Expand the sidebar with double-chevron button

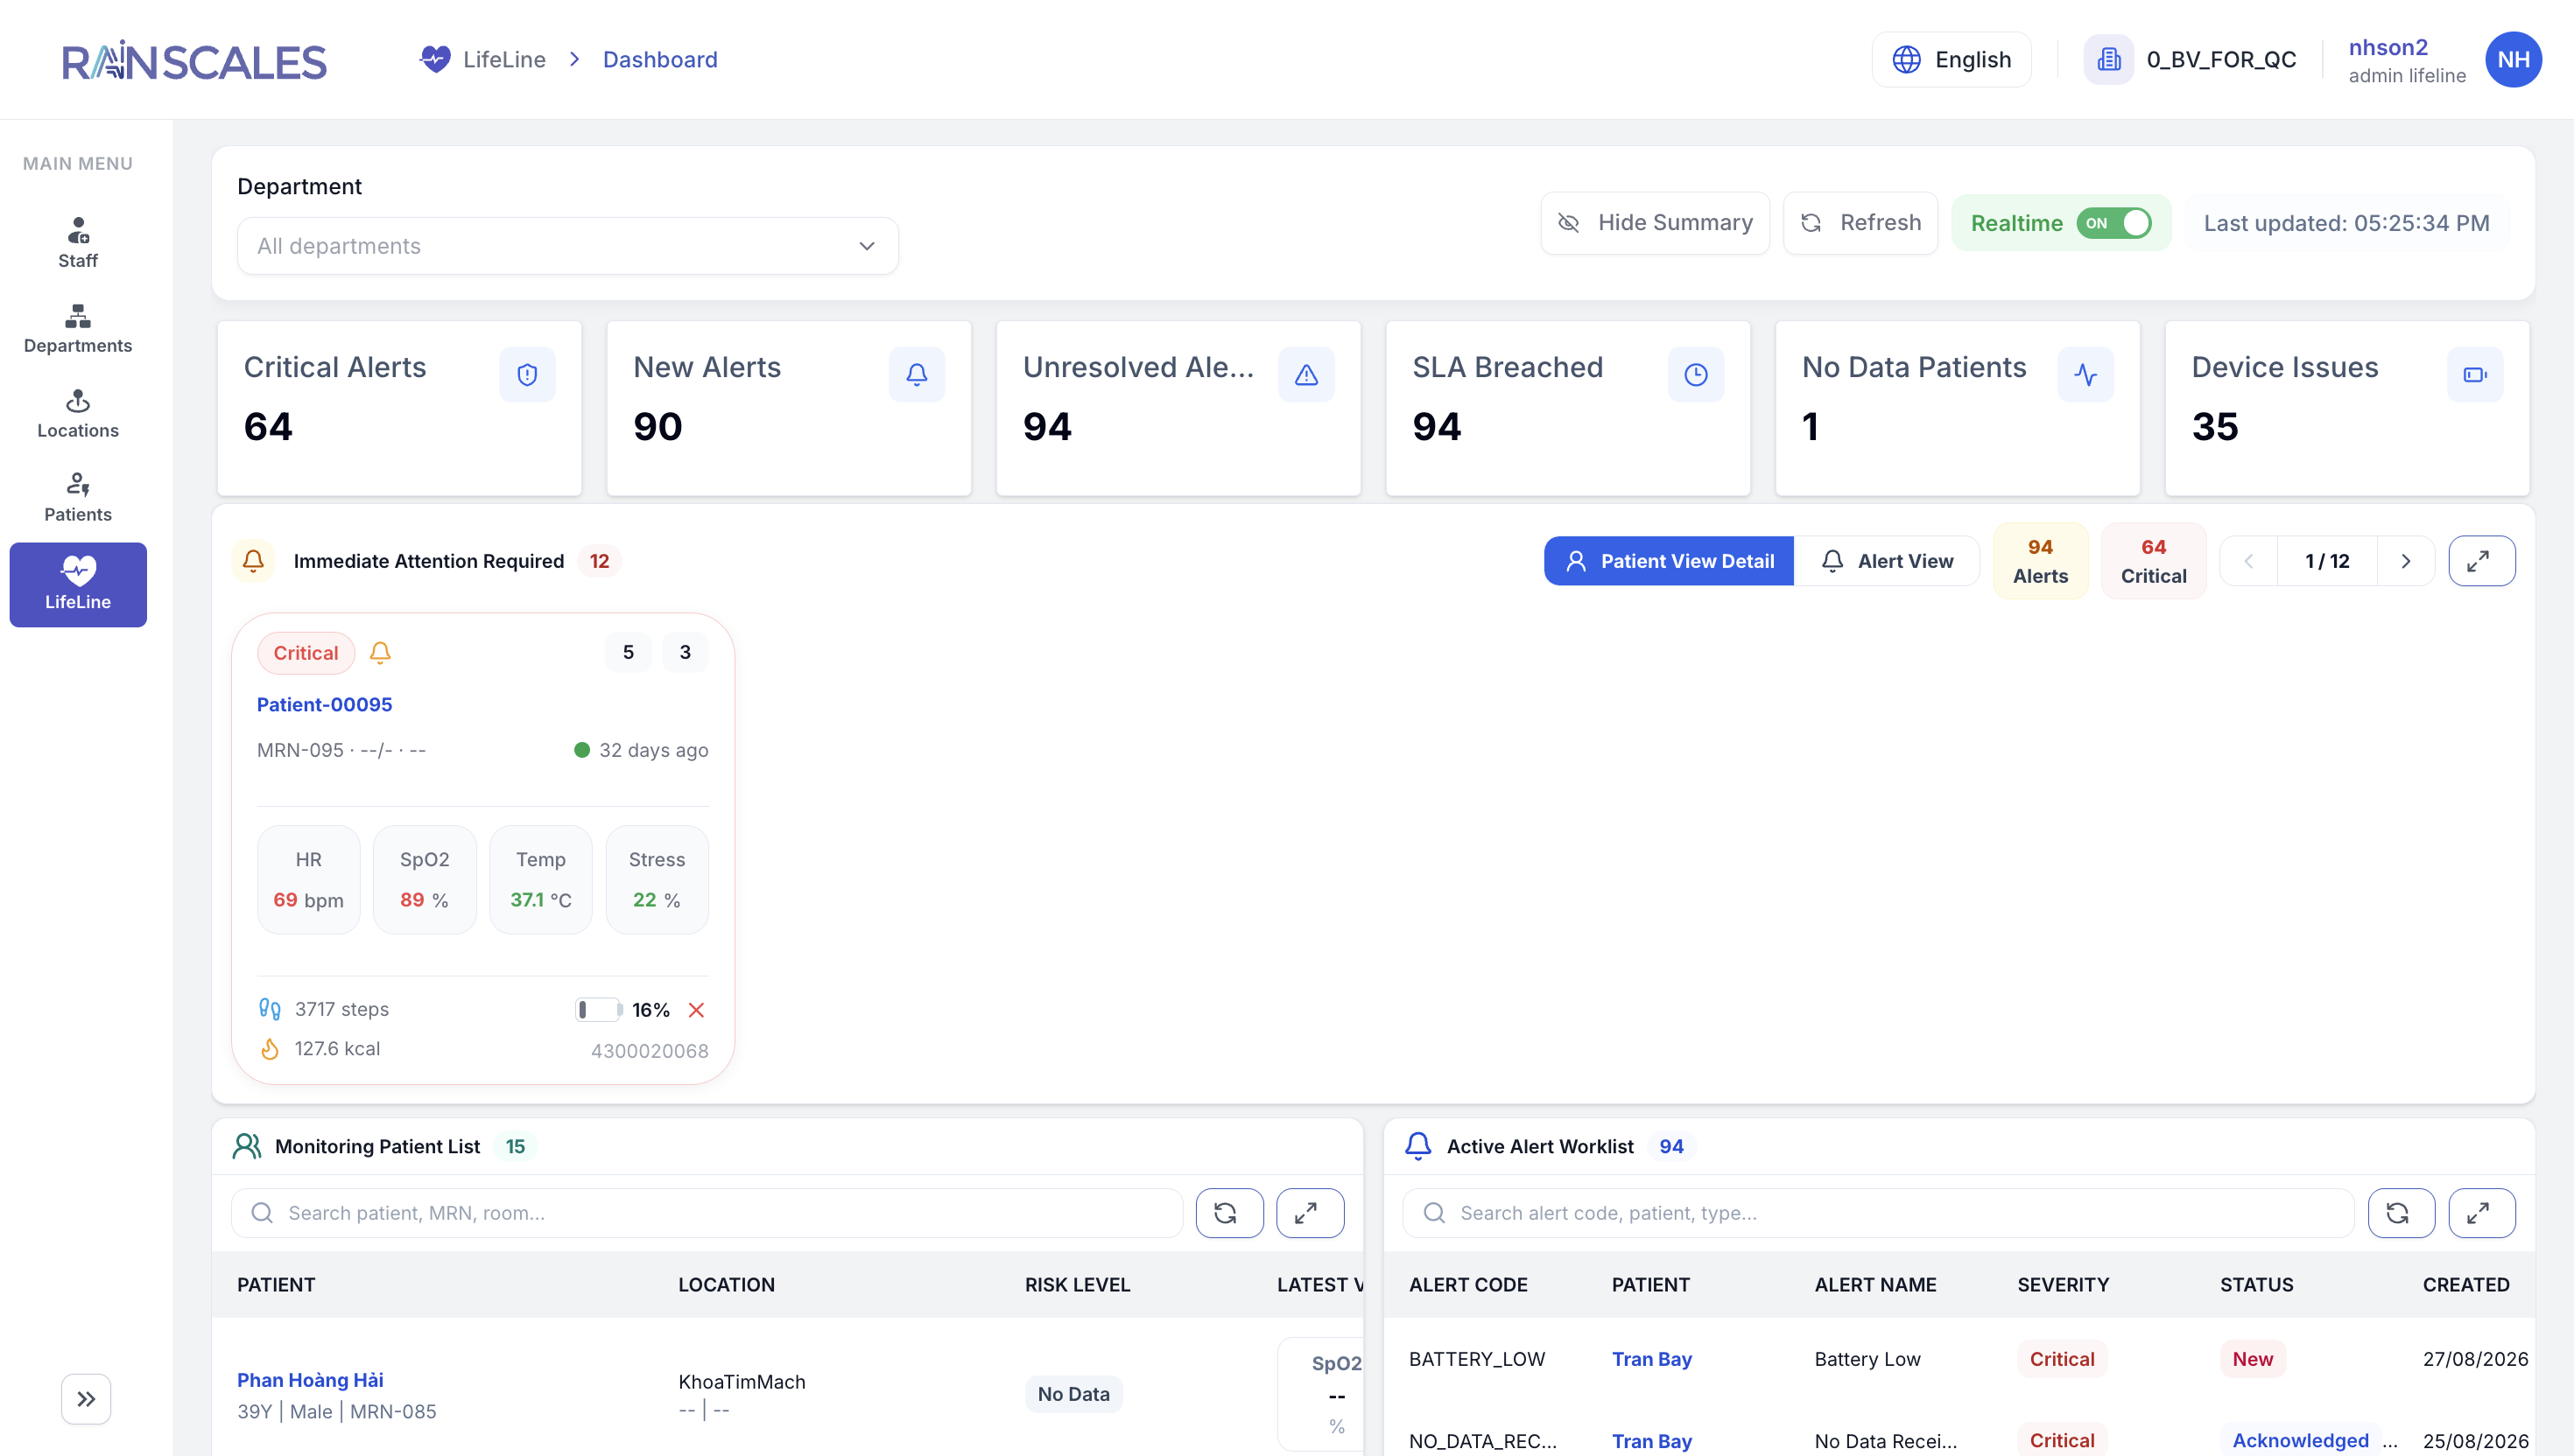pos(86,1398)
